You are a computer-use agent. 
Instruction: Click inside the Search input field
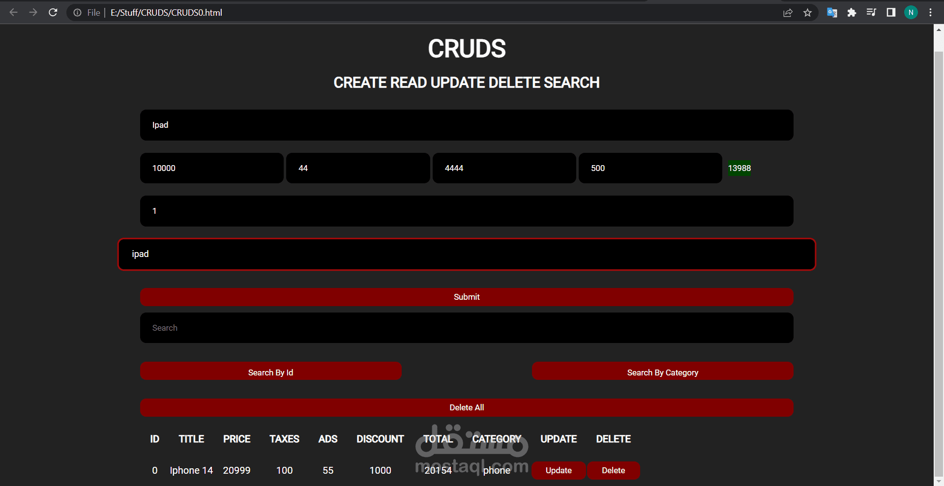[466, 327]
